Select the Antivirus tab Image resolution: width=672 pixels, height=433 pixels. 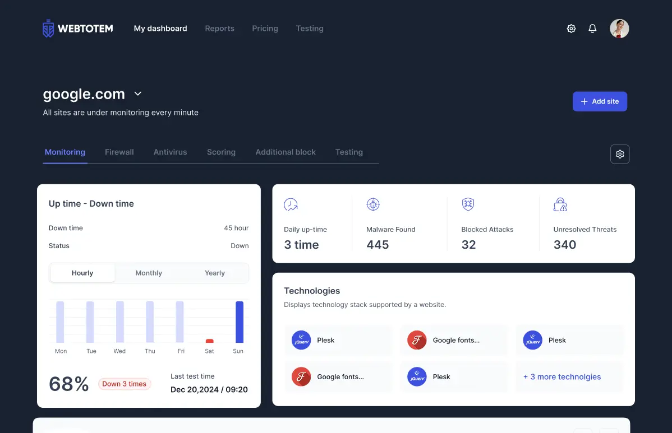(170, 152)
